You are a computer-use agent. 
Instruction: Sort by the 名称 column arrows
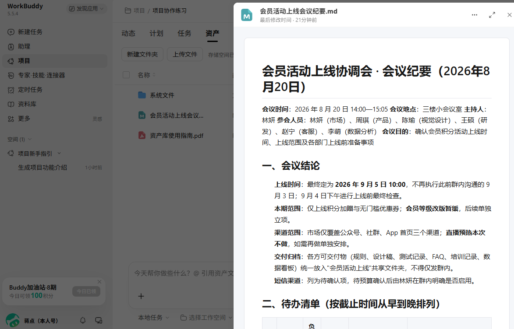coord(154,75)
